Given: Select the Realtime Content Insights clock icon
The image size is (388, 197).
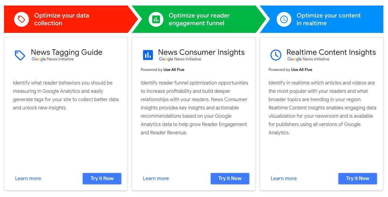Looking at the screenshot, I should point(275,55).
